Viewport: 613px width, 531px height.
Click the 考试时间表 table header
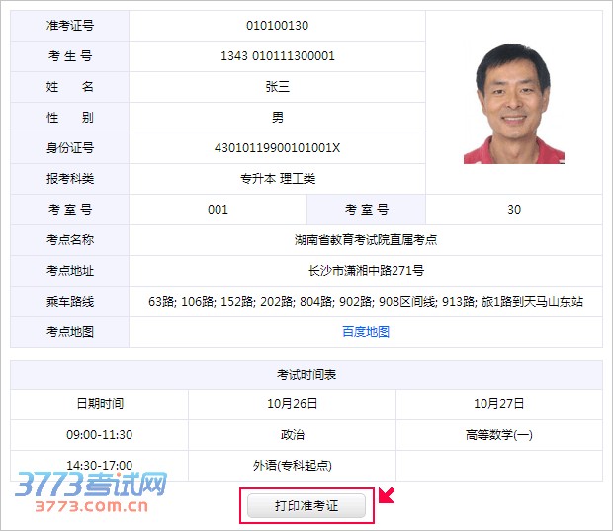pyautogui.click(x=306, y=375)
